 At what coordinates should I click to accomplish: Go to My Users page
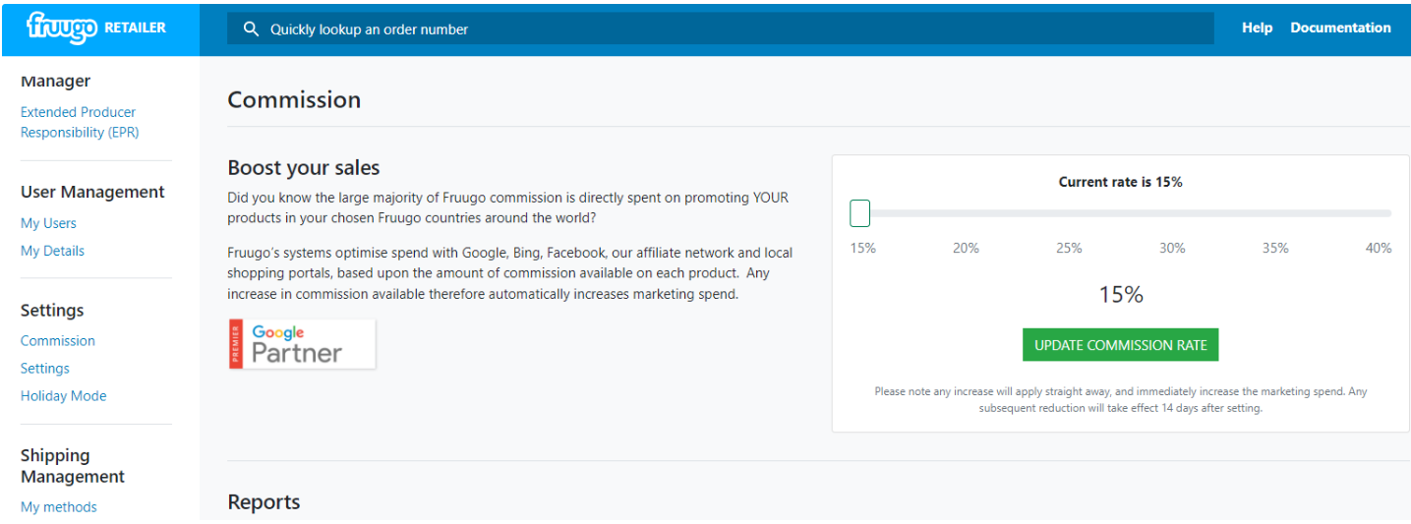[x=48, y=223]
